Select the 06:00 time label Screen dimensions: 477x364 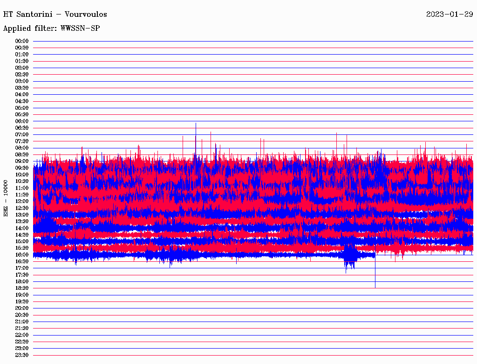coord(22,121)
